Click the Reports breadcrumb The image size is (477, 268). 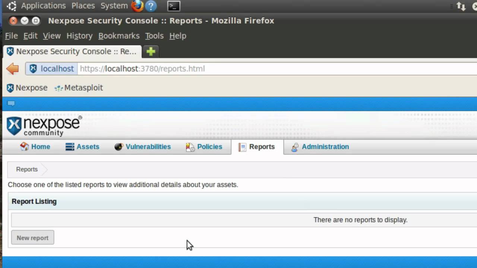coord(27,169)
